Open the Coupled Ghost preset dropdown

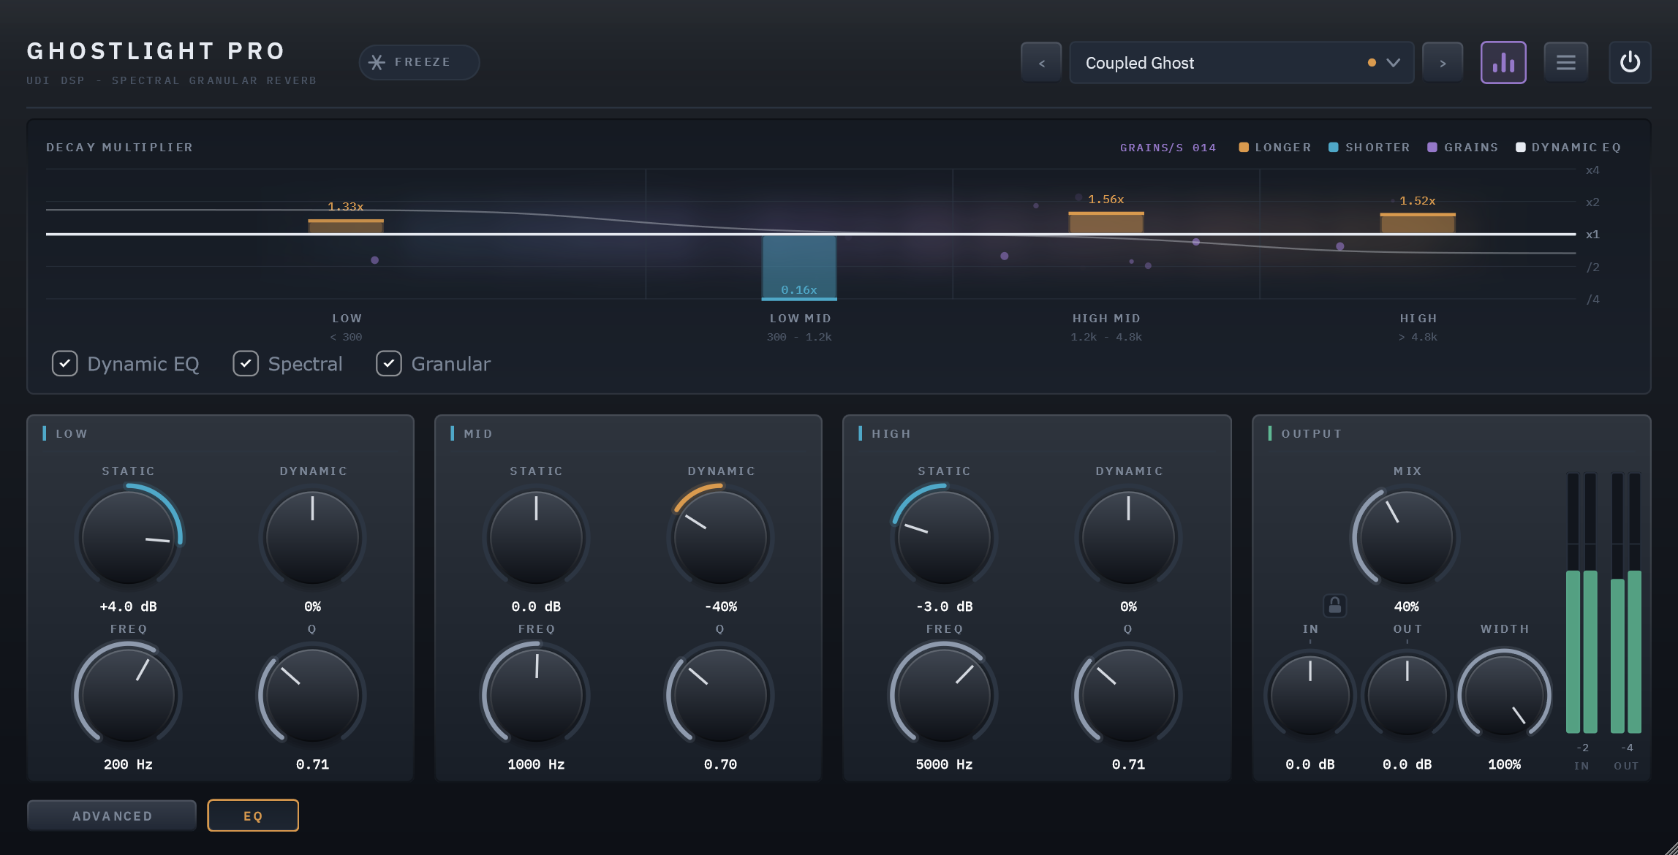click(1241, 63)
